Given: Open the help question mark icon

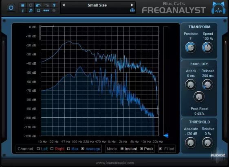Looking at the screenshot, I should (54, 5).
